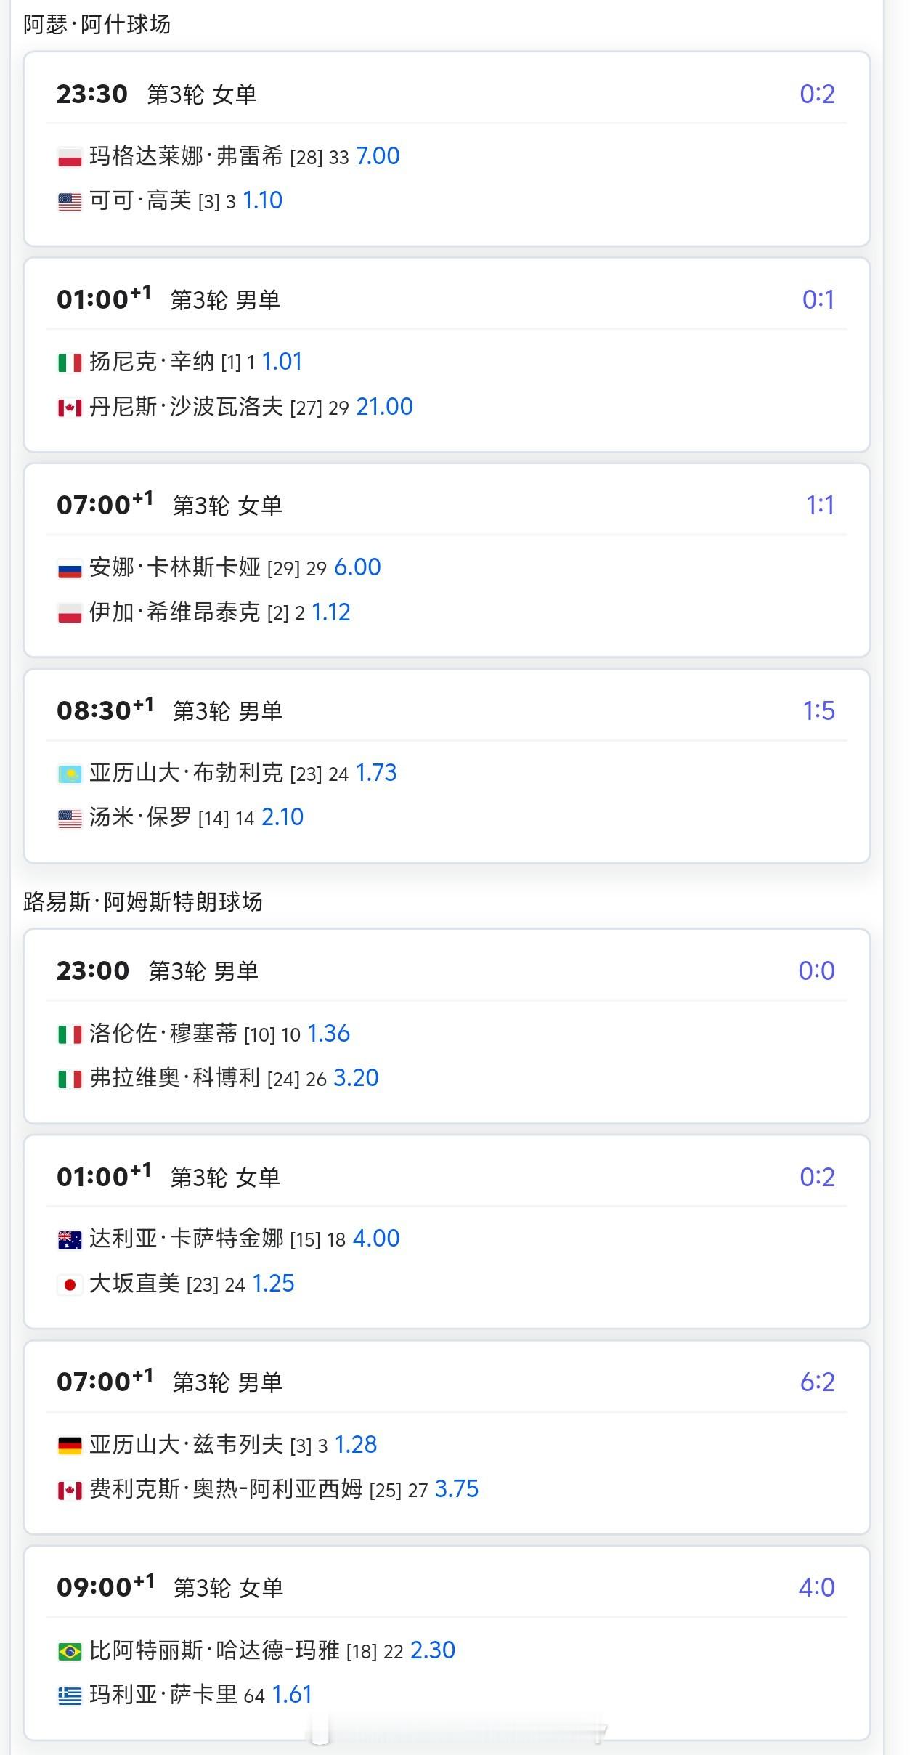Open player 扬尼克·辛纳 profile

(x=152, y=362)
